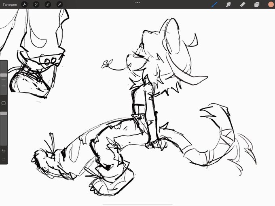This screenshot has height=206, width=275.
Task: Open the Галерея gallery
Action: click(x=10, y=4)
